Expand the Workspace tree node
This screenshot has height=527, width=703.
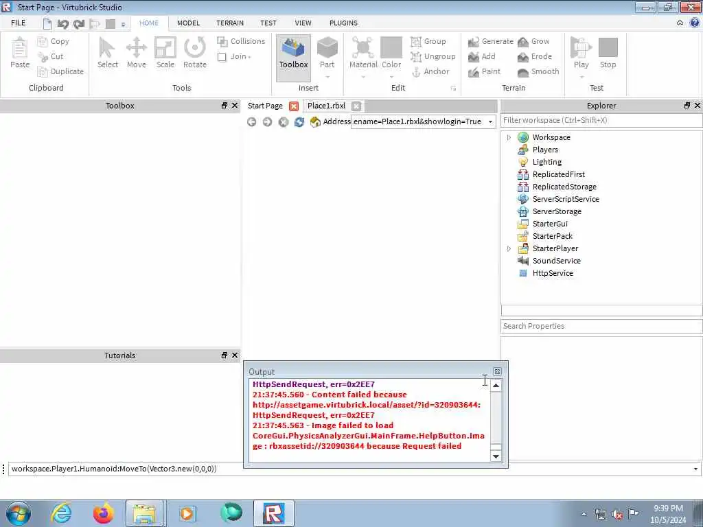pyautogui.click(x=509, y=137)
